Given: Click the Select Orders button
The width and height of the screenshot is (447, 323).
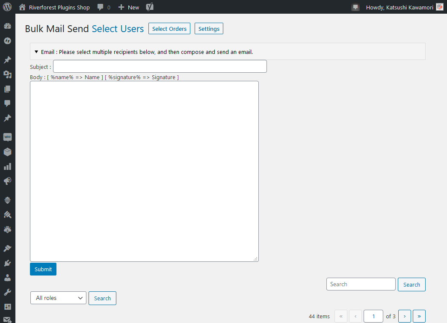Looking at the screenshot, I should tap(169, 29).
